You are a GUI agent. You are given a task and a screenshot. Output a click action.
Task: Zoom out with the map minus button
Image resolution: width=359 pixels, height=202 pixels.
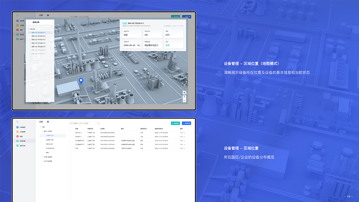click(x=185, y=100)
